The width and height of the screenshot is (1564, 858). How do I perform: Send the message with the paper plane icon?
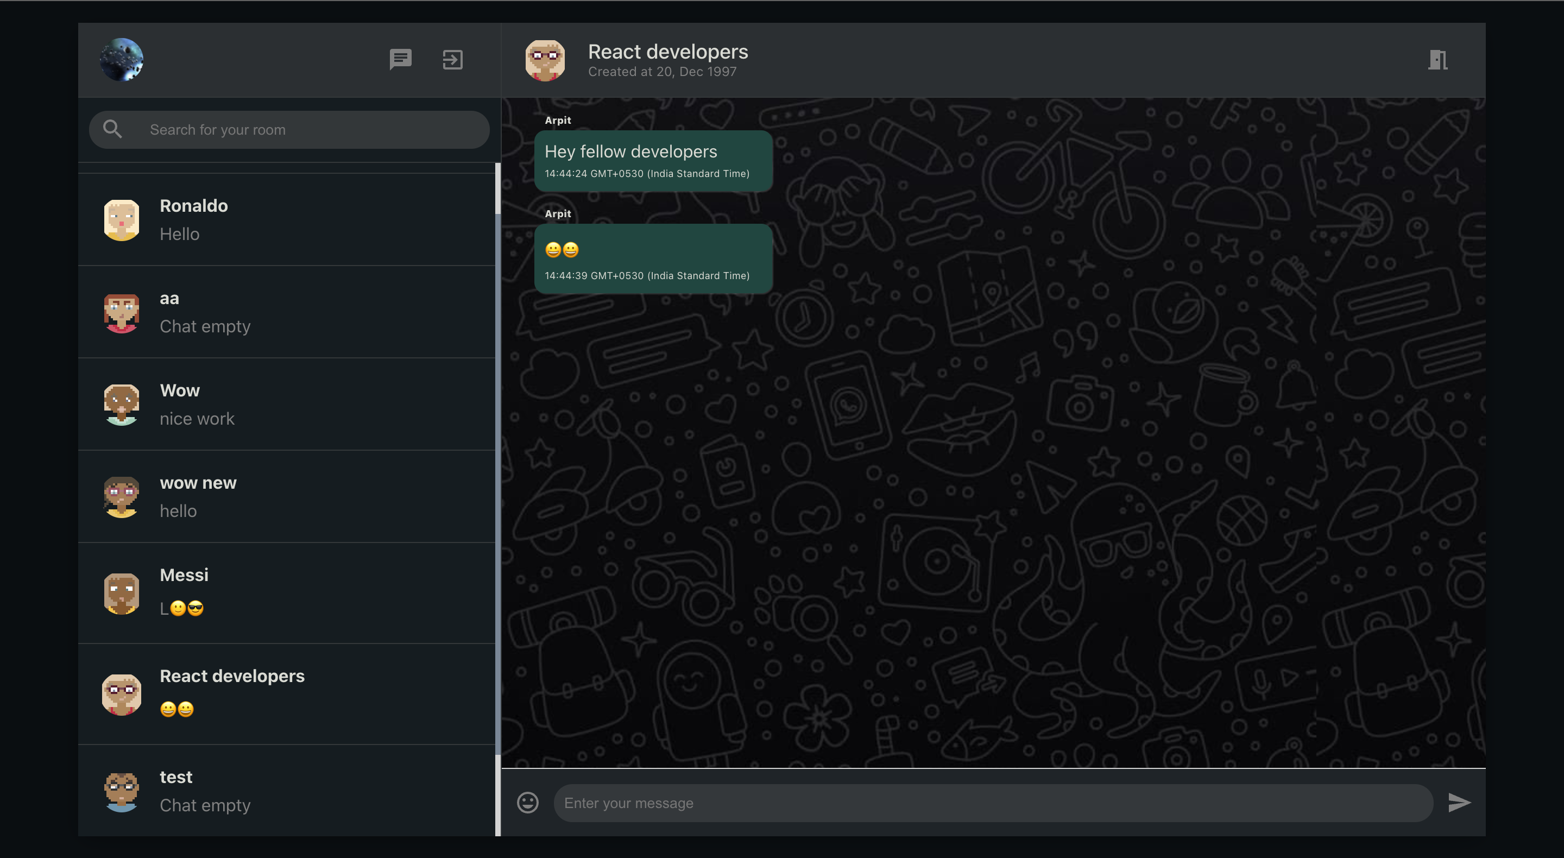tap(1460, 802)
